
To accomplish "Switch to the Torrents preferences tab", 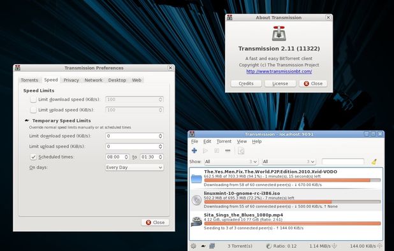I will (x=29, y=80).
